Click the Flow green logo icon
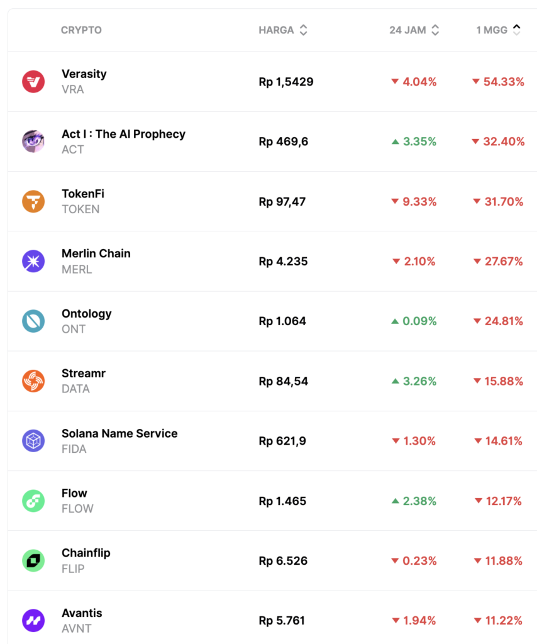This screenshot has width=537, height=644. 33,501
